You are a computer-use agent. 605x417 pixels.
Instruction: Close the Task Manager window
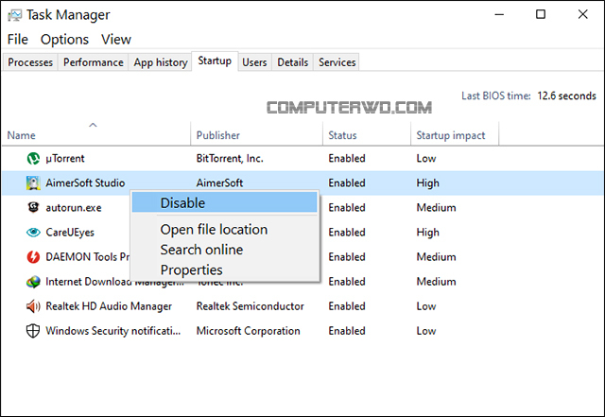(x=582, y=15)
